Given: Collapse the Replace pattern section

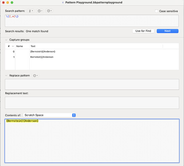Looking at the screenshot, I should [x=6, y=76].
